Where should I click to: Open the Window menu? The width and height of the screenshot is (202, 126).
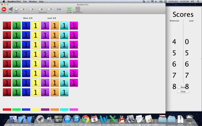coord(33,2)
